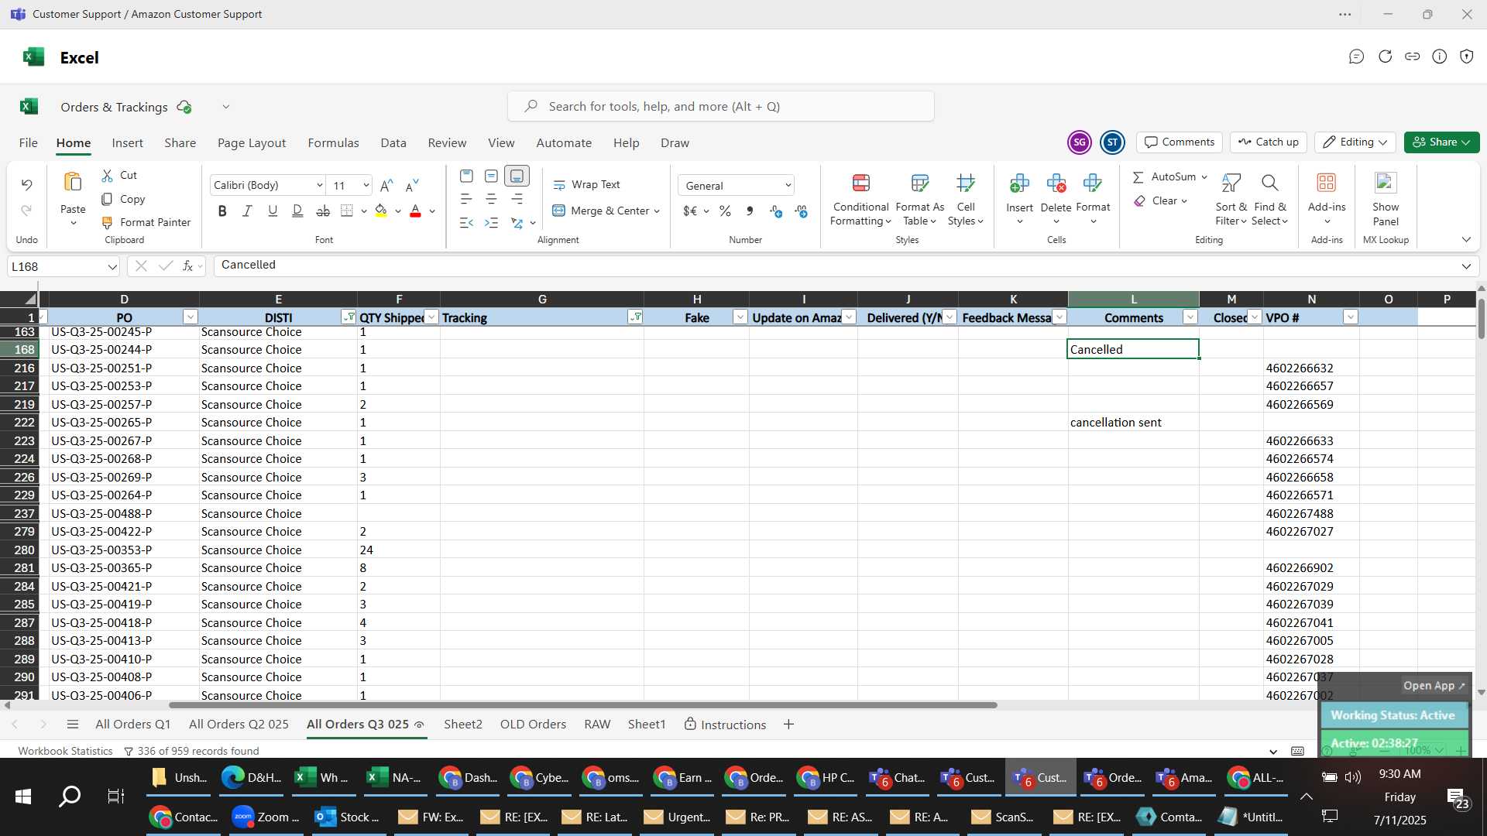The image size is (1487, 836).
Task: Open the taskbar notification center
Action: point(1458,798)
